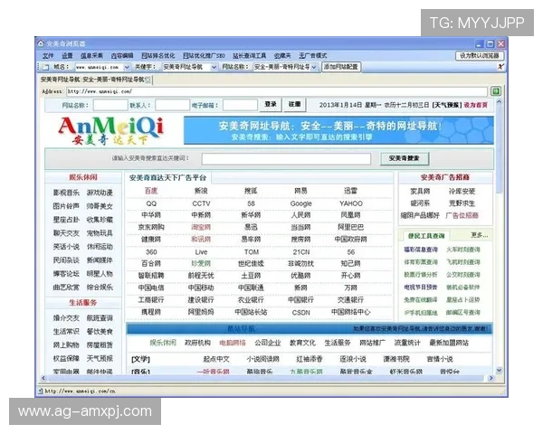Open the 信息采集 menu
The image size is (543, 434).
click(91, 55)
